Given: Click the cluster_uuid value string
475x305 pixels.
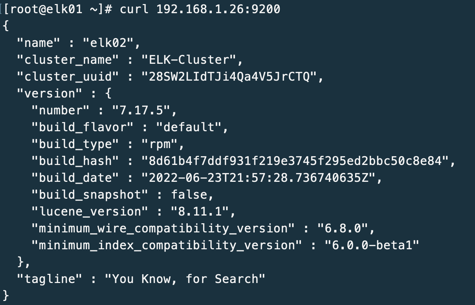Looking at the screenshot, I should tap(229, 77).
